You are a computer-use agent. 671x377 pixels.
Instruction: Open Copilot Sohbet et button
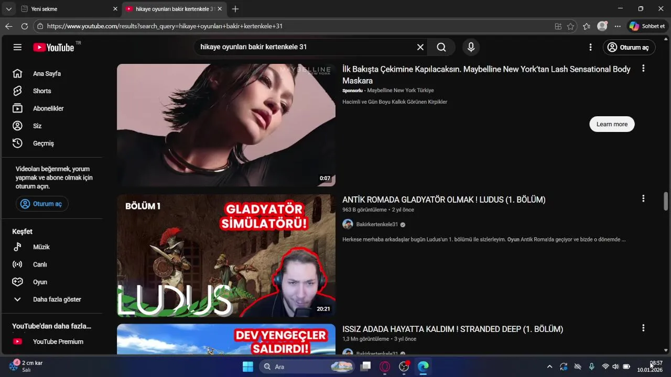647,26
